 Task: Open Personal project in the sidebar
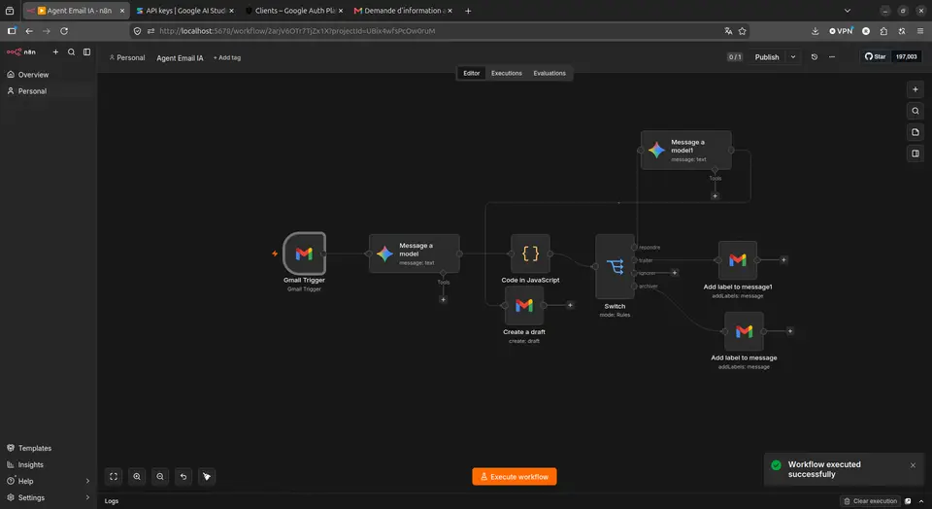click(49, 91)
